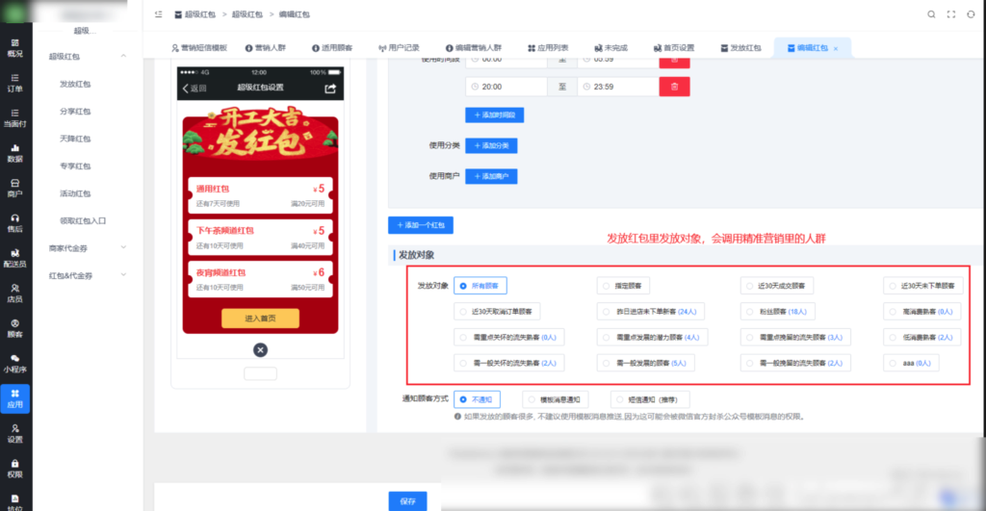Image resolution: width=986 pixels, height=511 pixels.
Task: Switch to the 首页设置 tab
Action: pos(674,48)
